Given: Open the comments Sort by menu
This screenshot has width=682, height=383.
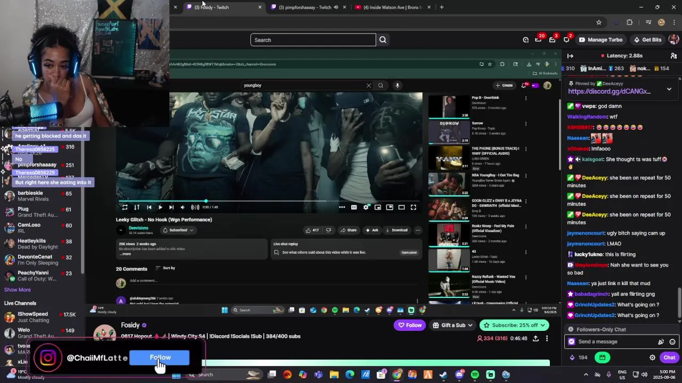Looking at the screenshot, I should coord(165,268).
